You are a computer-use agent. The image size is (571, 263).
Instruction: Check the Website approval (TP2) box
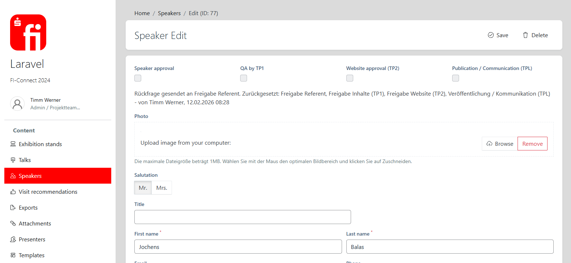(x=350, y=78)
